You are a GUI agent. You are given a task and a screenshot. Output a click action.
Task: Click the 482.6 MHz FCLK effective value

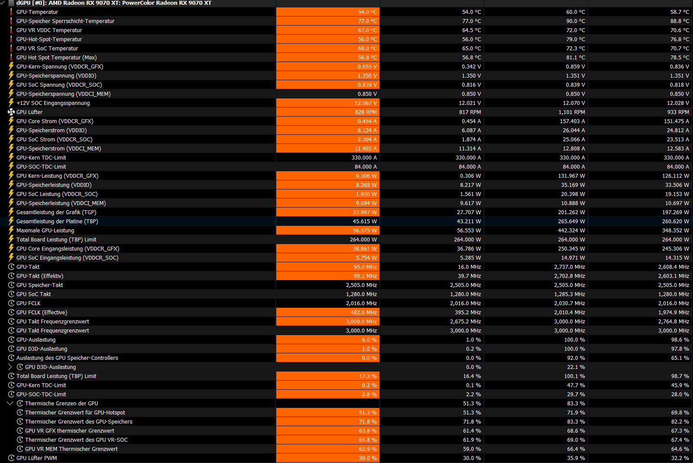tap(364, 312)
